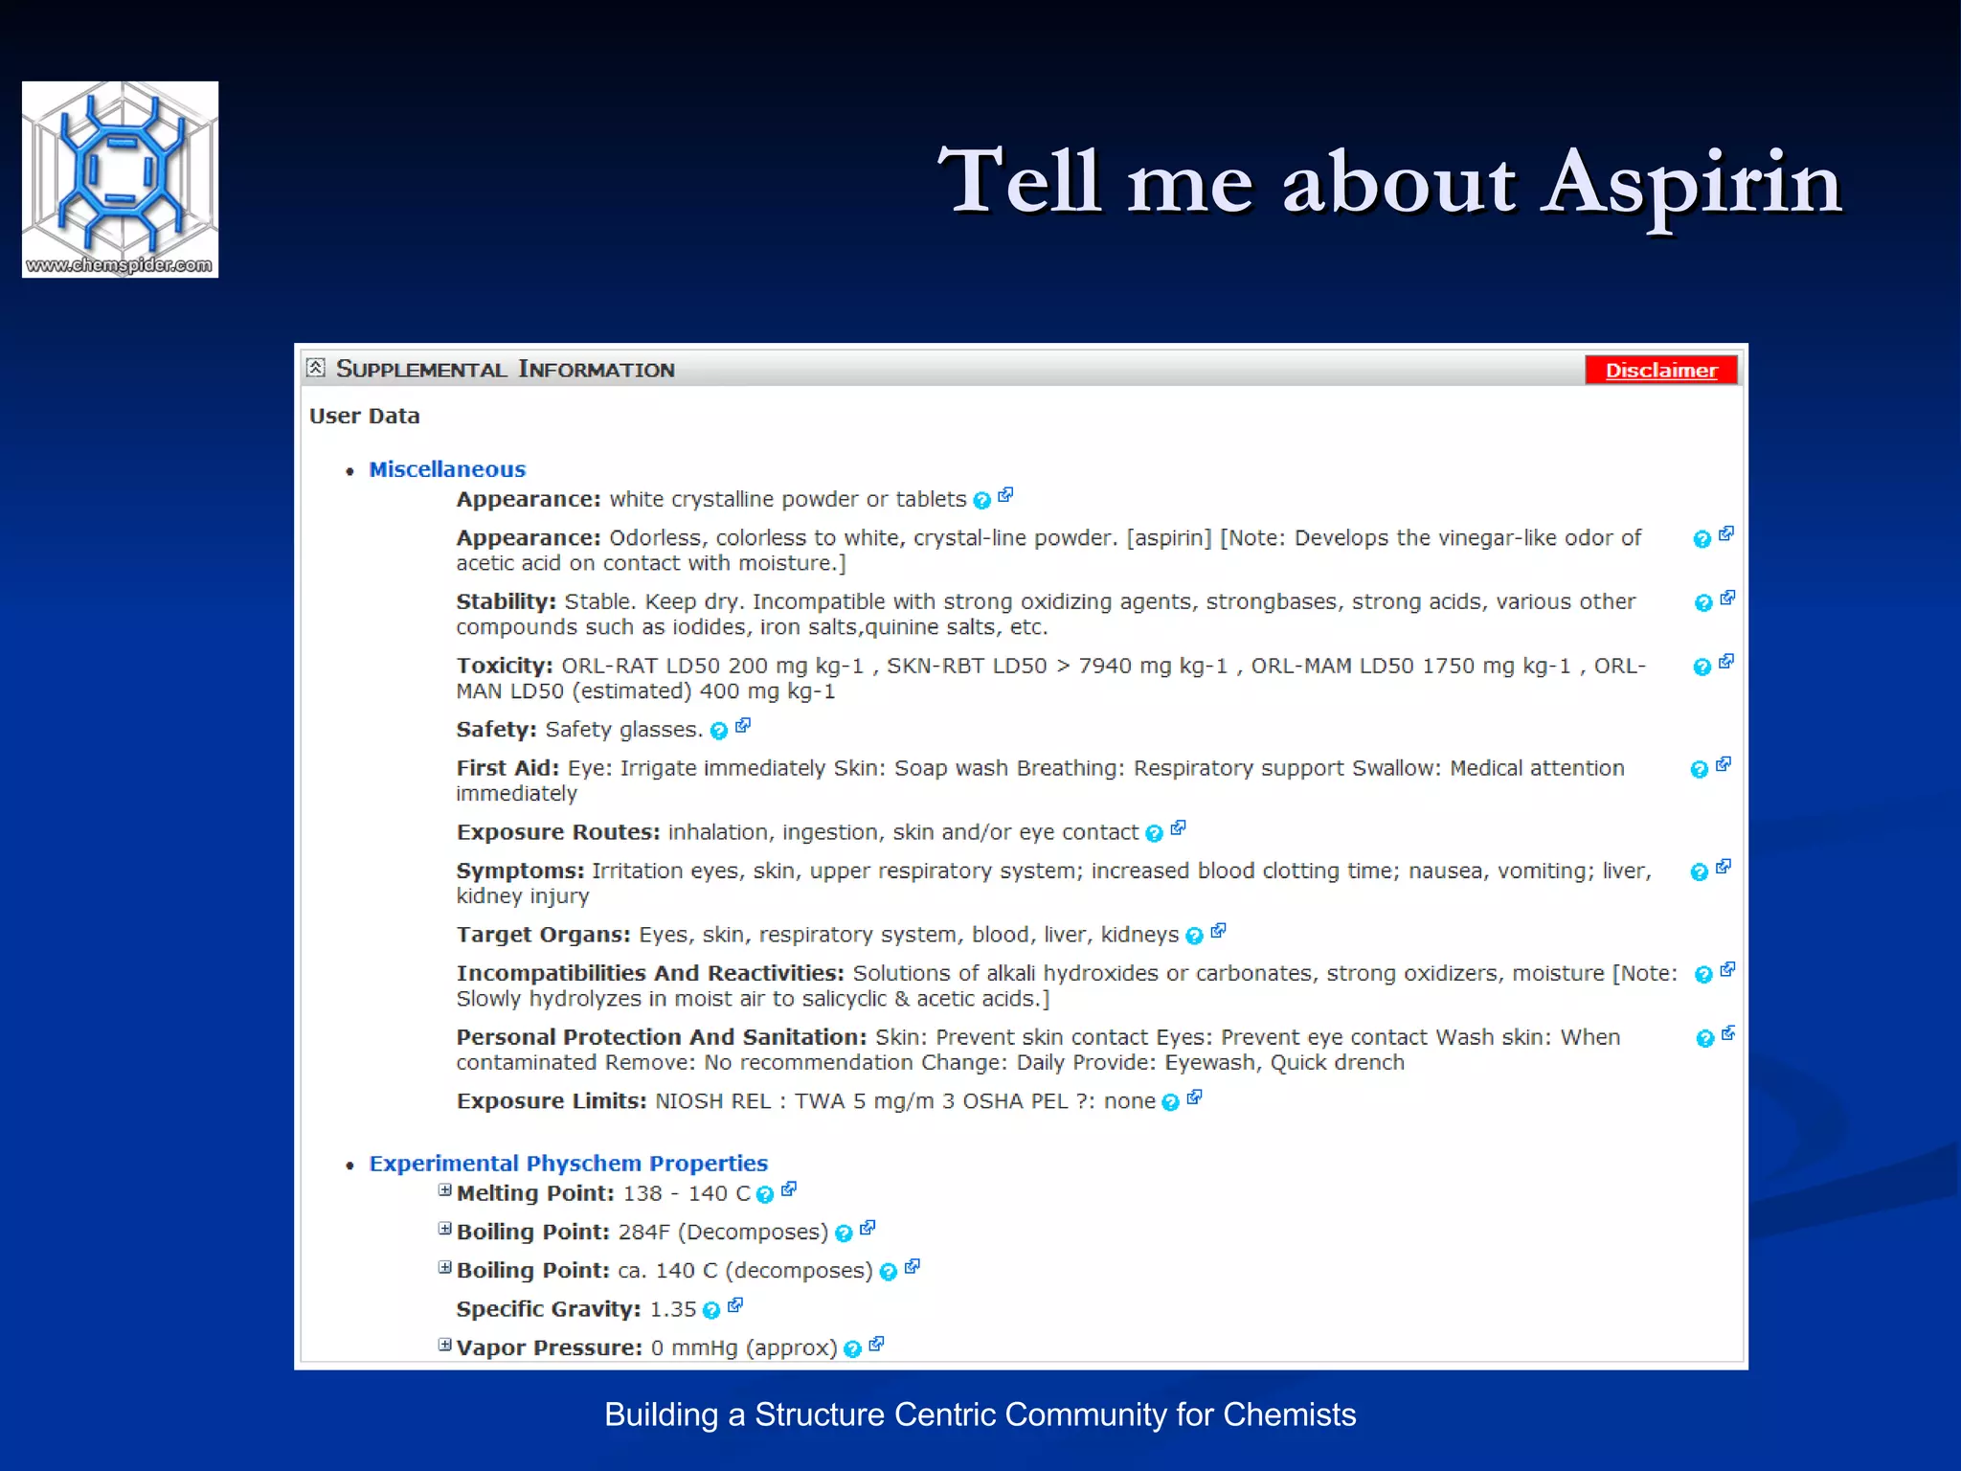This screenshot has width=1961, height=1471.
Task: Open external link icon for Personal Protection And Sanitation
Action: pyautogui.click(x=1728, y=1033)
